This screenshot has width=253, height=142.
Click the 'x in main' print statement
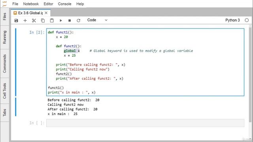[72, 92]
